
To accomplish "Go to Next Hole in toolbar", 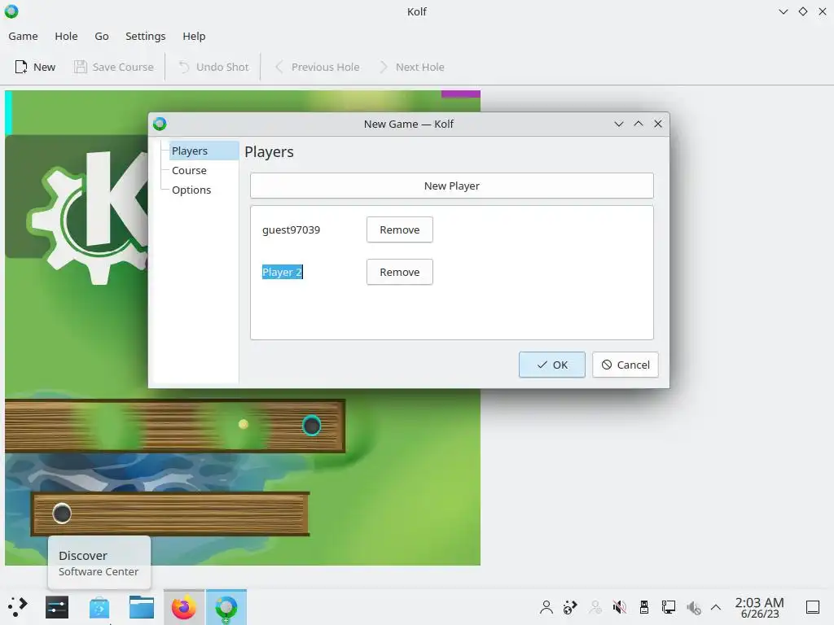I will (411, 67).
